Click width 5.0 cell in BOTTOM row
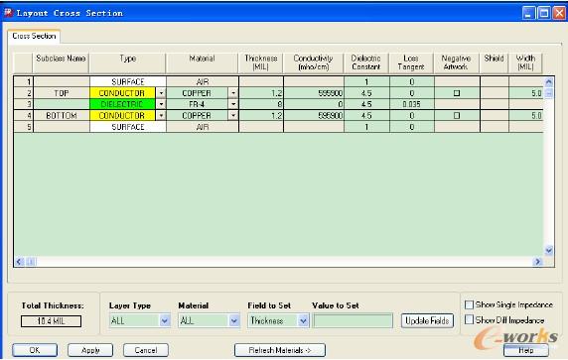 (526, 116)
